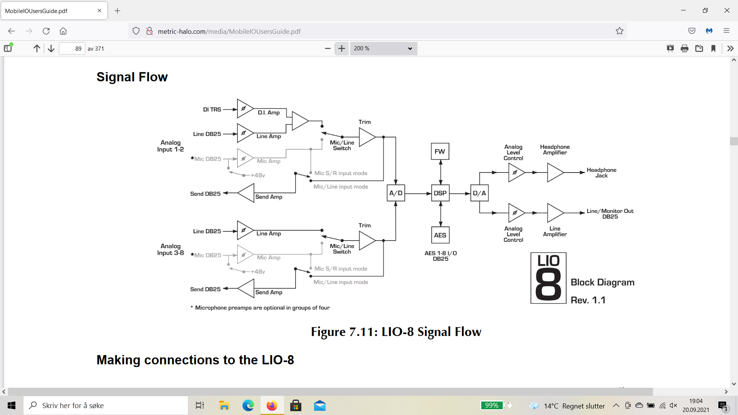Go to browser home page

pyautogui.click(x=63, y=31)
